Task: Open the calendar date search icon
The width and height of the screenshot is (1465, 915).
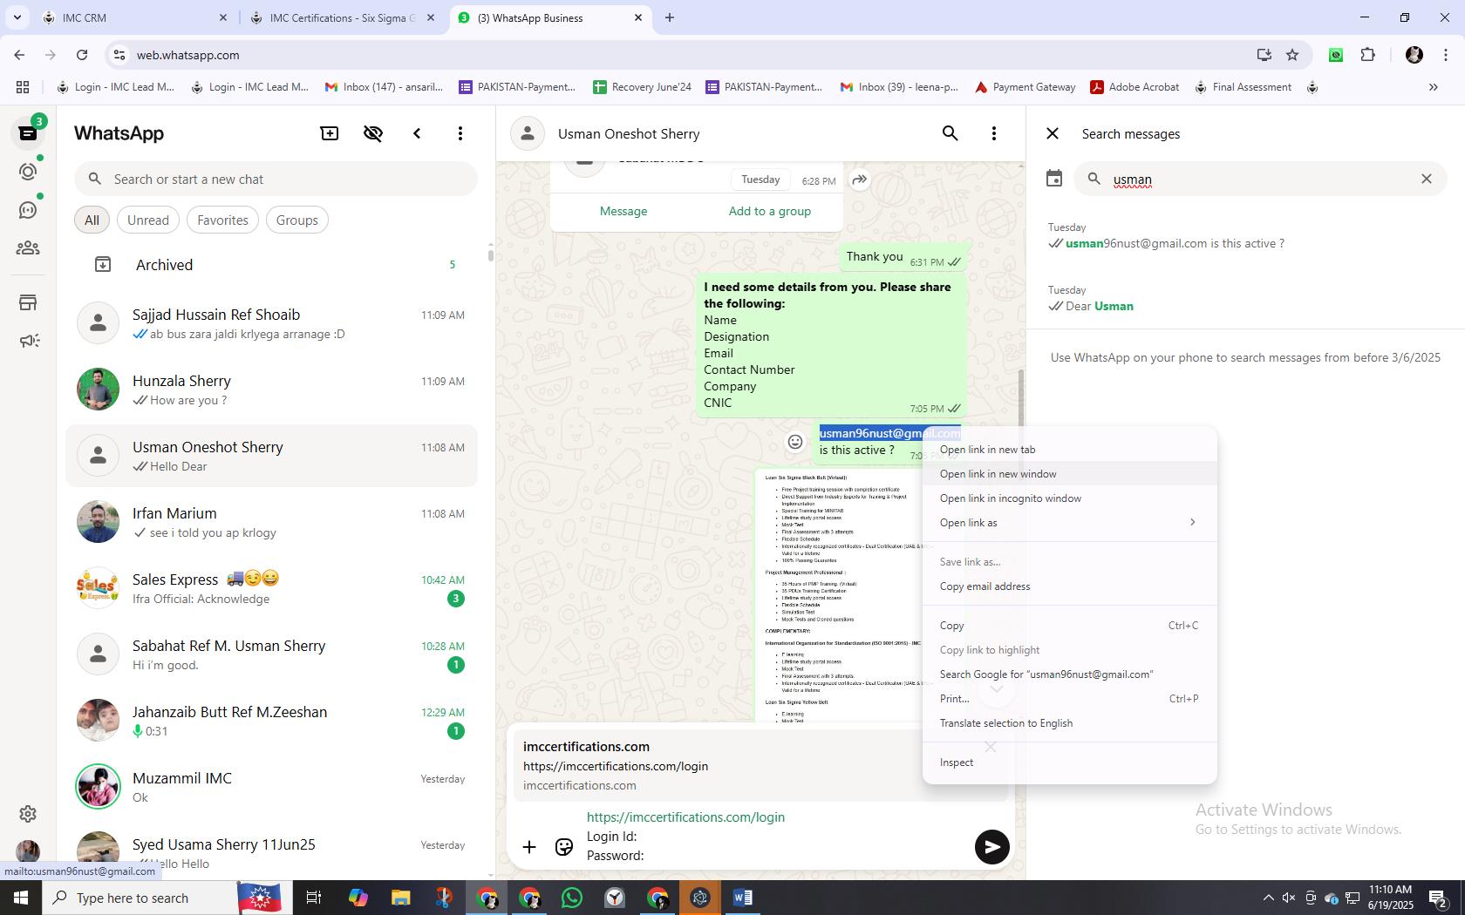Action: [x=1054, y=179]
